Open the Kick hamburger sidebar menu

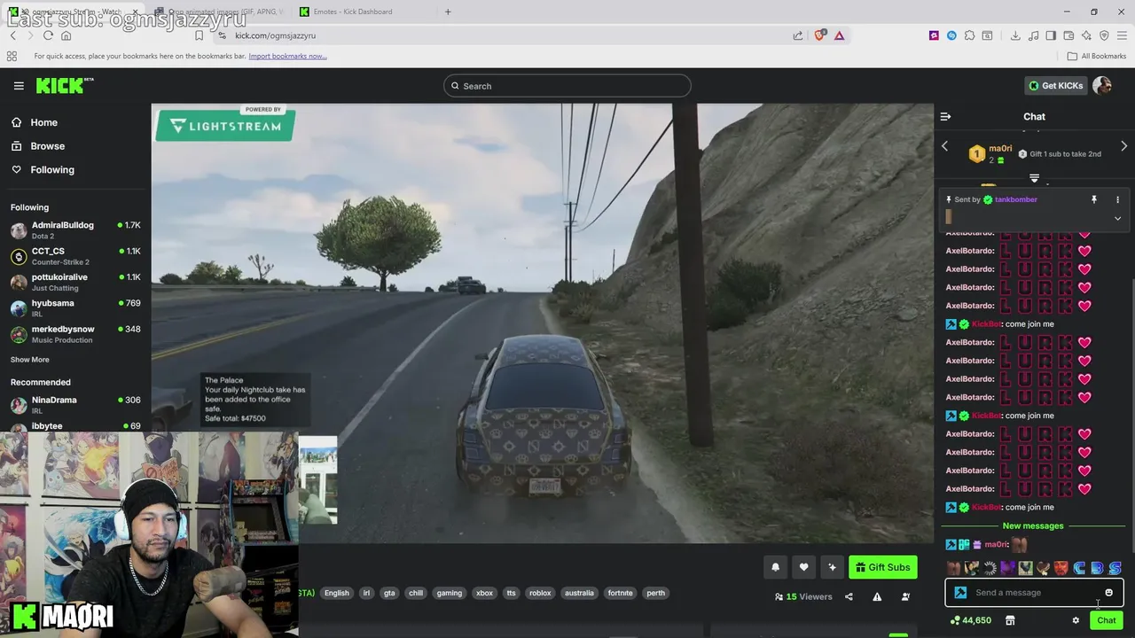coord(19,86)
